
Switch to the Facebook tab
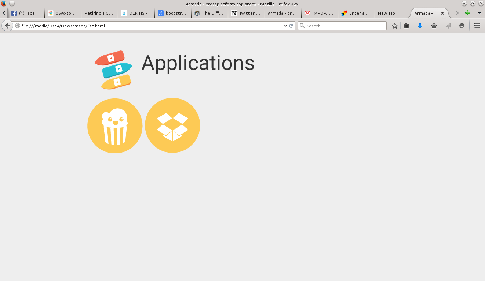26,13
